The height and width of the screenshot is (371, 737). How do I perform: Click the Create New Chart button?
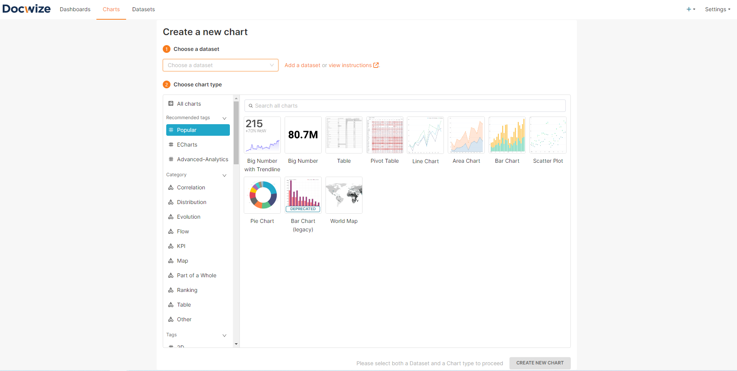pos(540,363)
